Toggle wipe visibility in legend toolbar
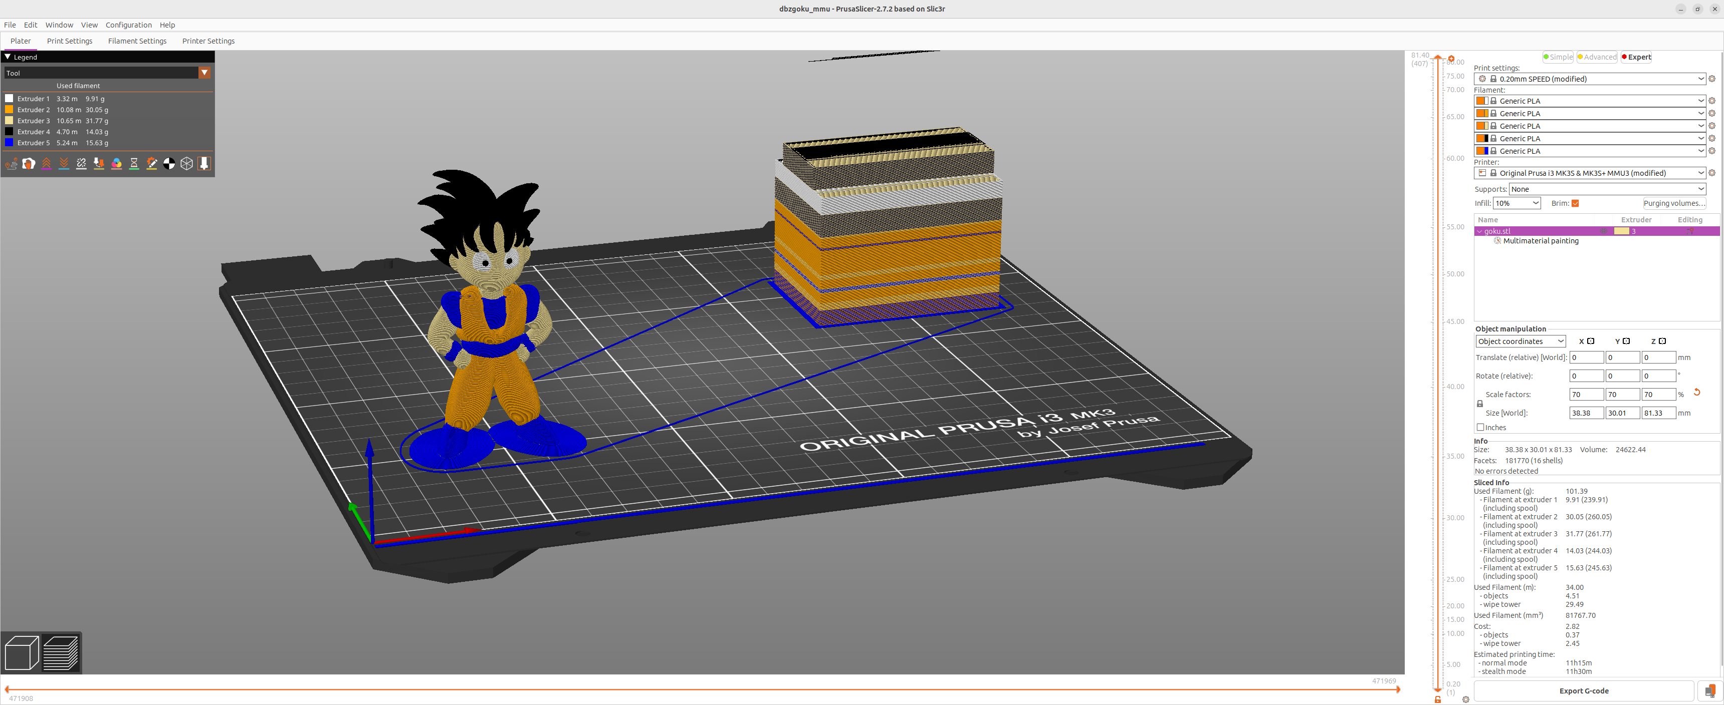 coord(29,164)
